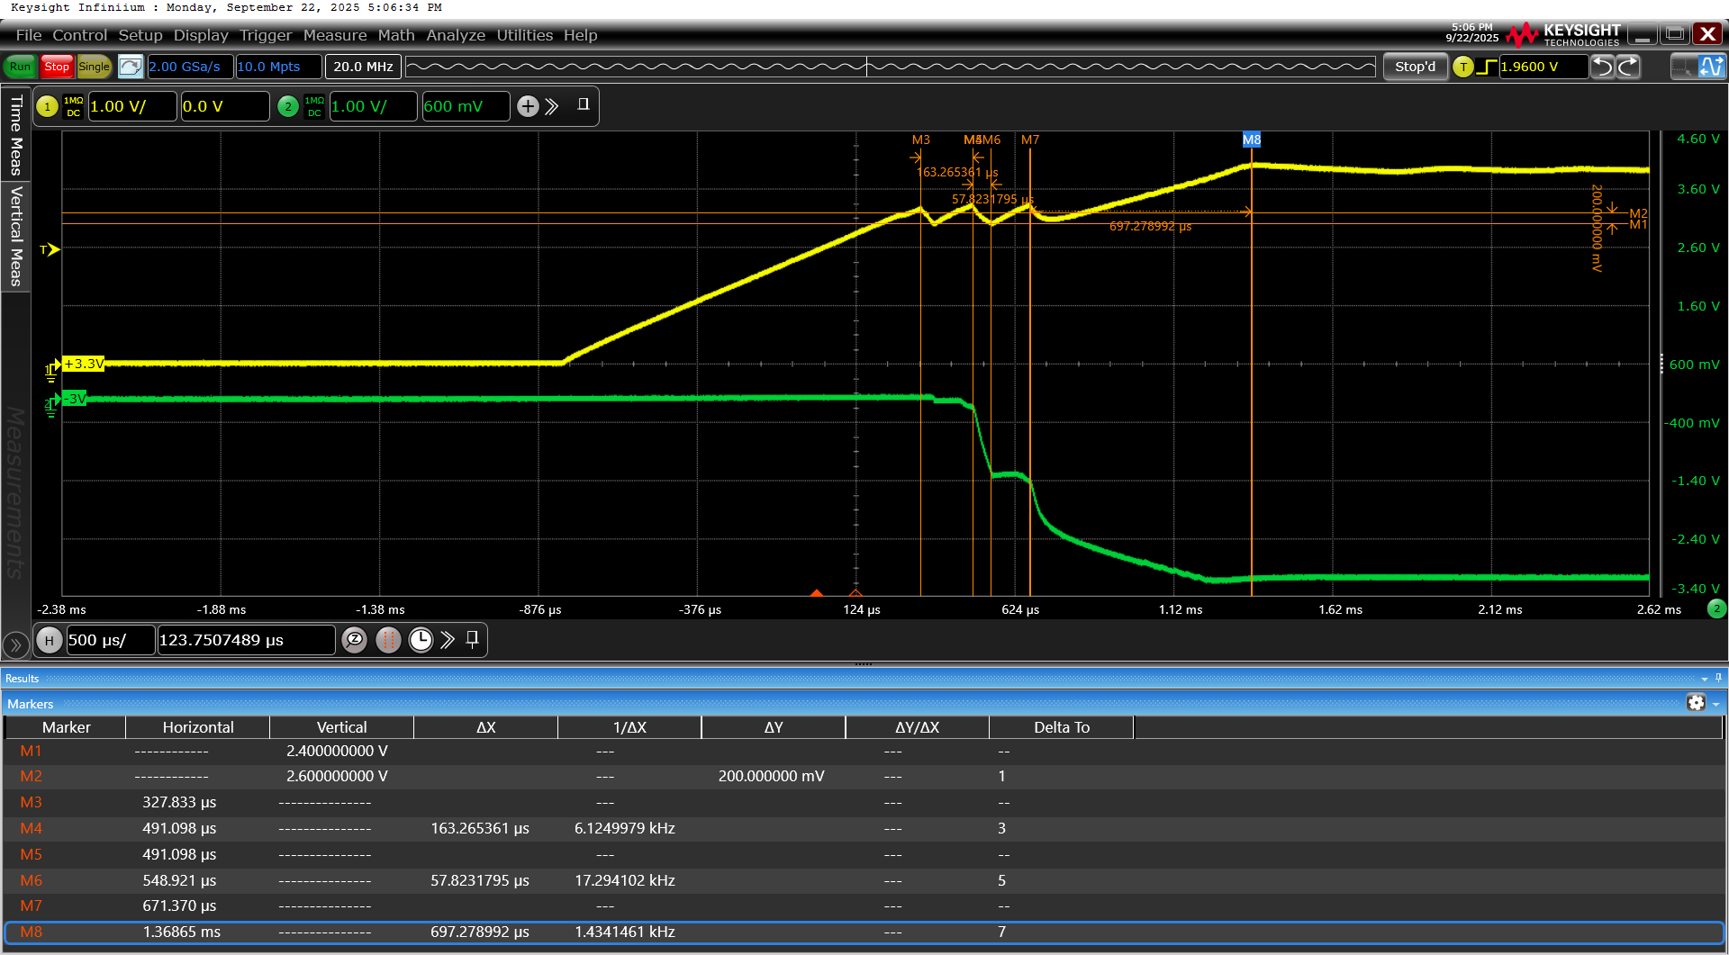Click the 2.00 GSa/s sample rate field

click(189, 67)
